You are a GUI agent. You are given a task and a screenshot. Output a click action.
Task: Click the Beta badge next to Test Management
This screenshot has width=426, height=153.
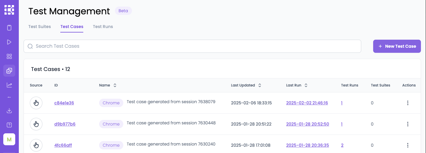click(x=123, y=11)
